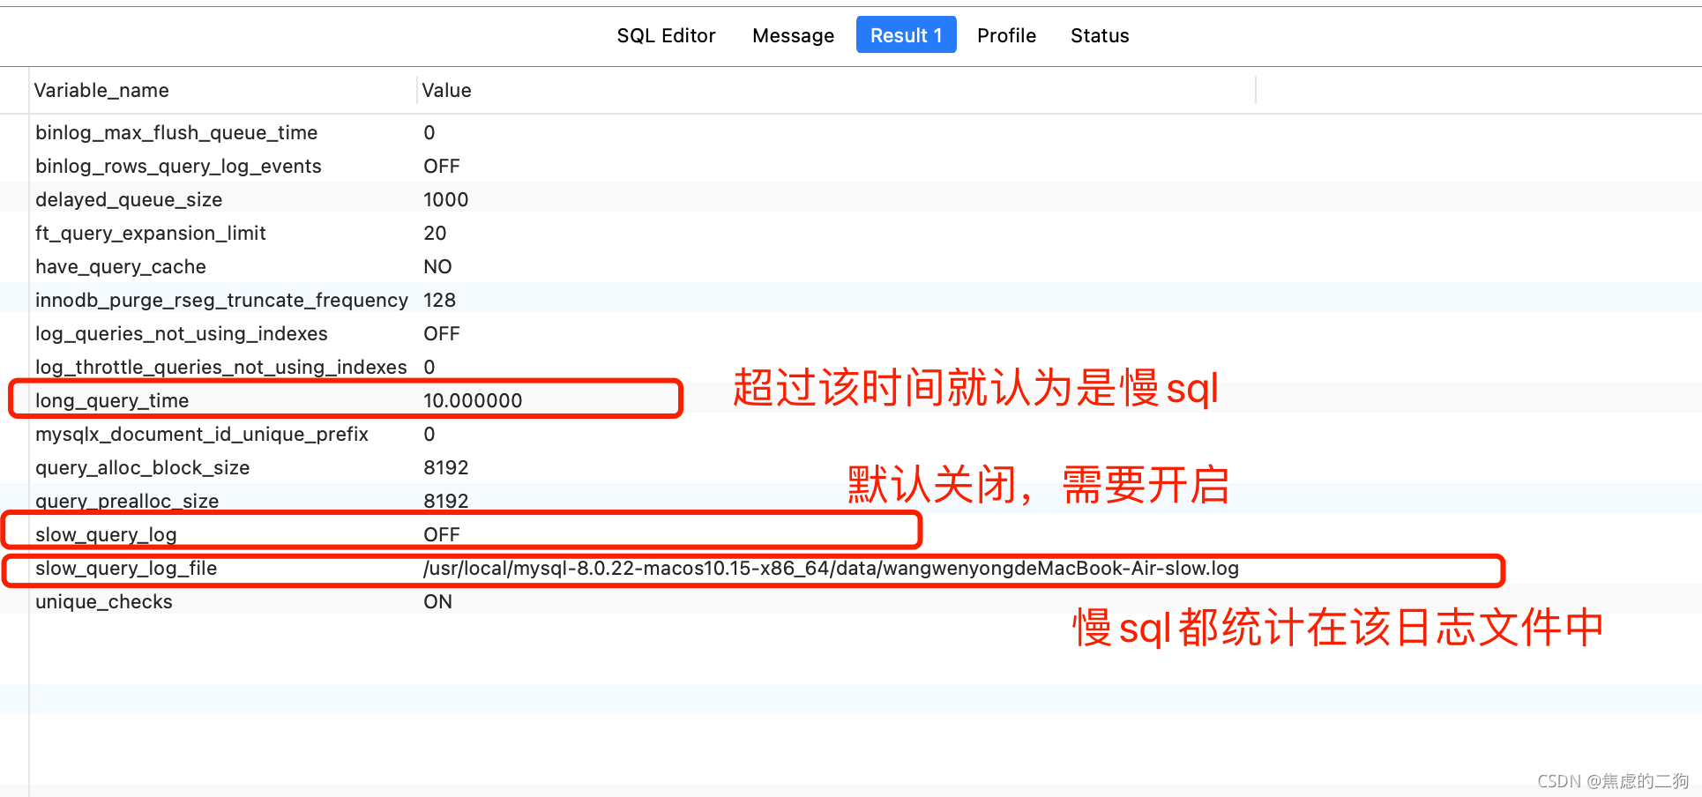
Task: Sort results by the Value column header
Action: point(446,90)
